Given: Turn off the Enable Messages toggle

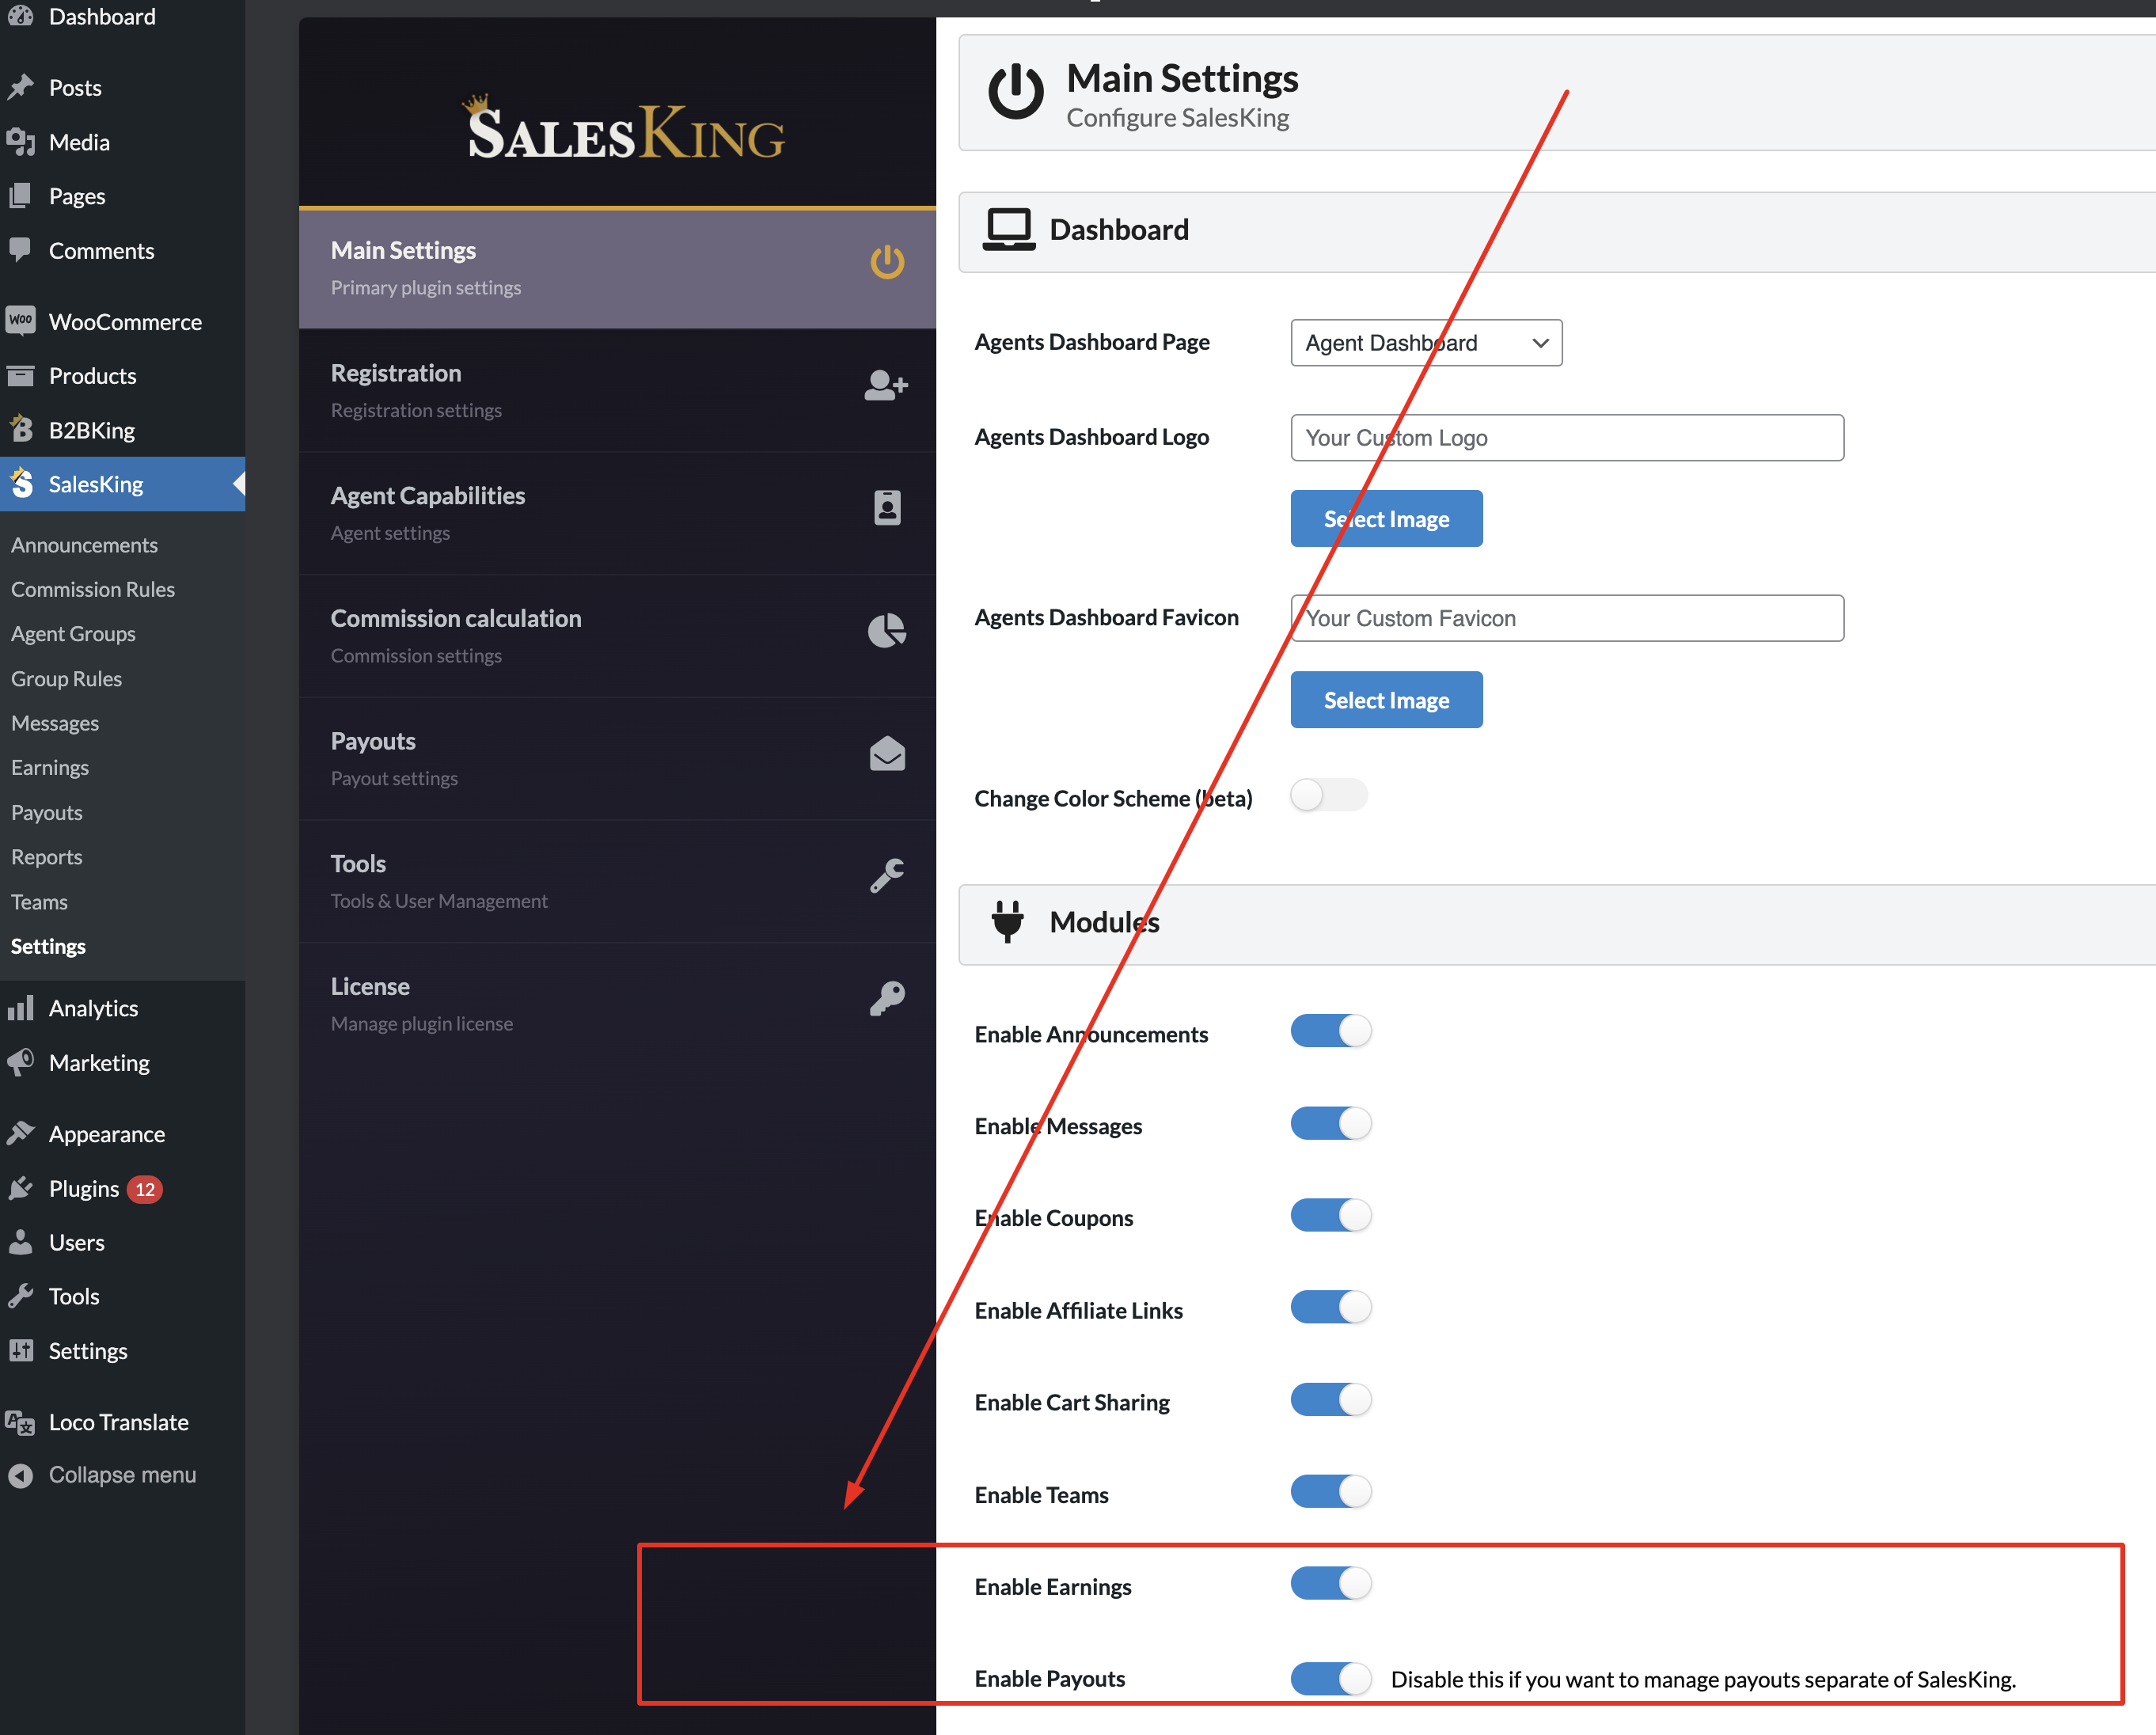Looking at the screenshot, I should pyautogui.click(x=1331, y=1123).
